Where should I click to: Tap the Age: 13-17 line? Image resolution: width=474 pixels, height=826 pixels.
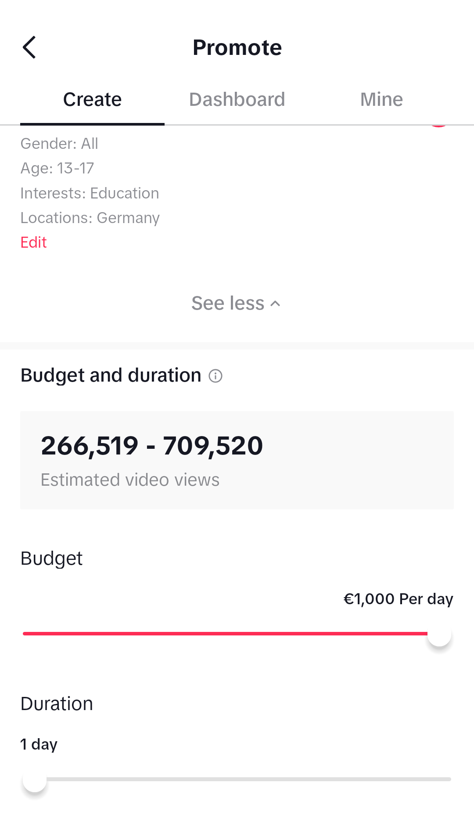point(57,168)
